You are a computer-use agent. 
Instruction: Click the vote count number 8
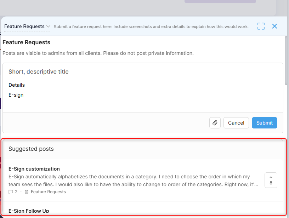[x=271, y=183]
